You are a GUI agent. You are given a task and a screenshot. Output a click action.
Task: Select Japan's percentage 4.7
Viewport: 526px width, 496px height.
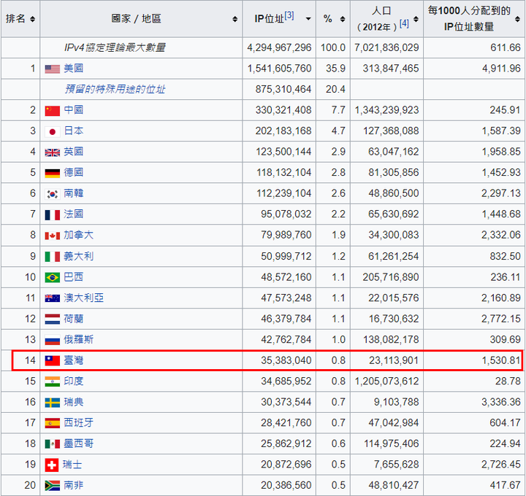click(x=338, y=131)
